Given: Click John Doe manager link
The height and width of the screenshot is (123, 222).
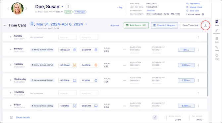Looking at the screenshot, I should (151, 11).
